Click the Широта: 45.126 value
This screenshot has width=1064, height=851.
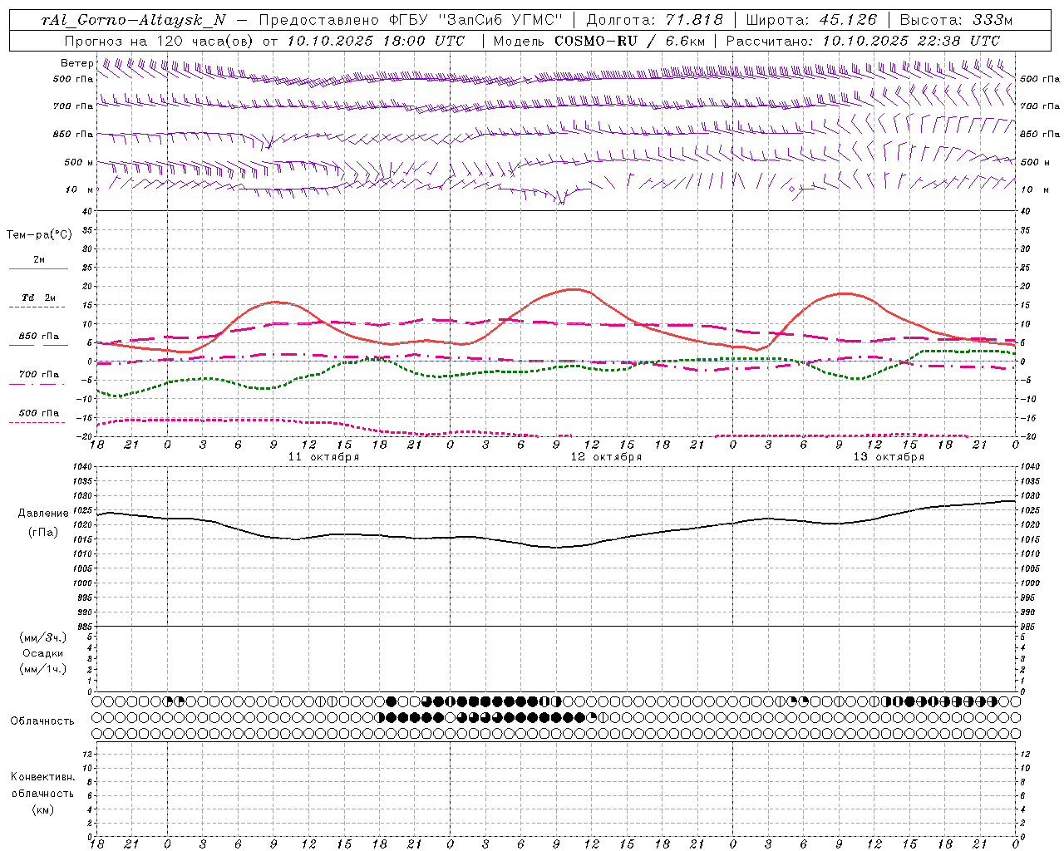[x=811, y=21]
